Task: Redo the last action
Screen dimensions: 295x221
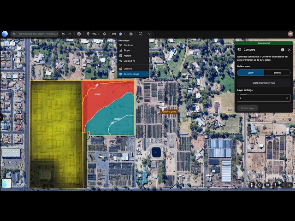Action: (x=70, y=34)
